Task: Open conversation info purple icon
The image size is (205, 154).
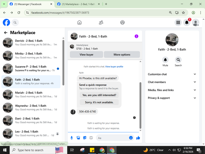Action: point(137,36)
